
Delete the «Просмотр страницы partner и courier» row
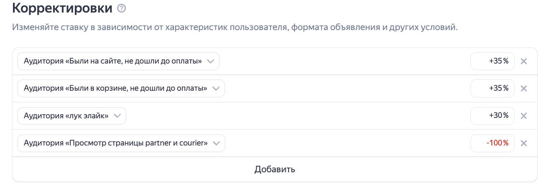[x=524, y=143]
